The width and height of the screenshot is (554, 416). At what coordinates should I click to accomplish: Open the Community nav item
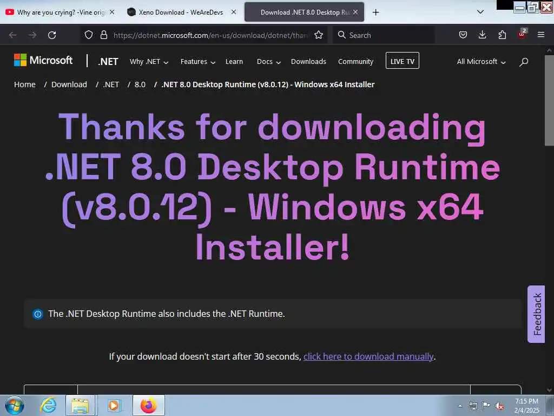tap(355, 62)
